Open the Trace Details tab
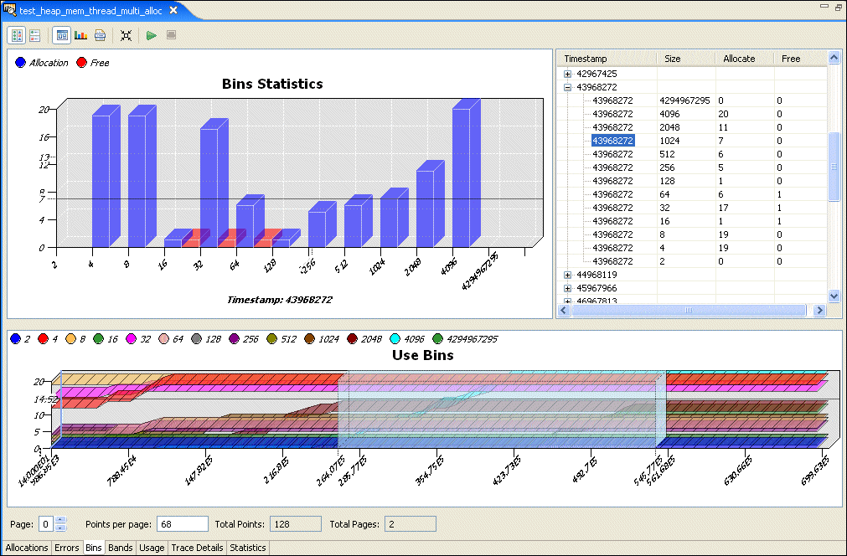 pyautogui.click(x=197, y=548)
